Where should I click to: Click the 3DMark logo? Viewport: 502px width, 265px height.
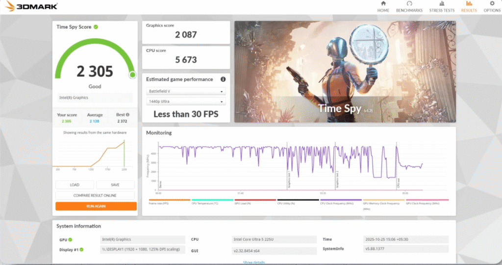[x=31, y=6]
